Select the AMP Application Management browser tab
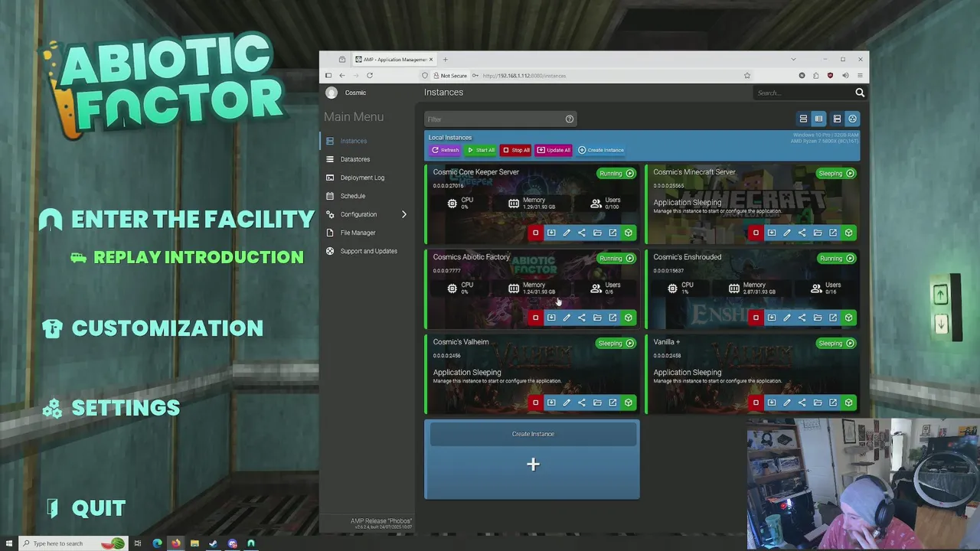Screen dimensions: 980x551 [394, 60]
